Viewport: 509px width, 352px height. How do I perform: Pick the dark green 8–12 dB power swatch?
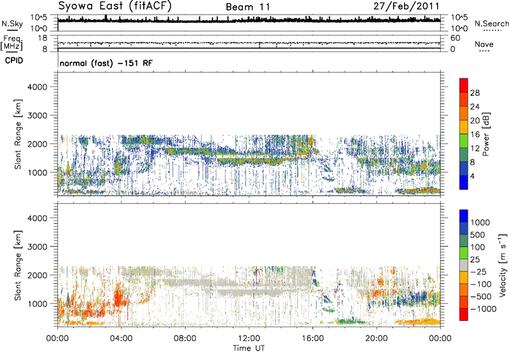(464, 155)
